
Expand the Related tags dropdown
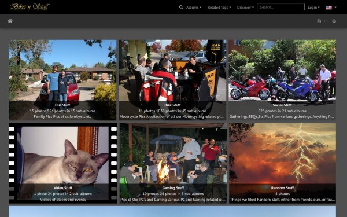click(219, 8)
